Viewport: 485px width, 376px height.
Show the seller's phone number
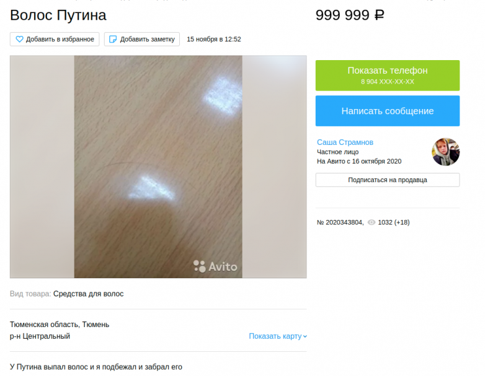click(388, 76)
